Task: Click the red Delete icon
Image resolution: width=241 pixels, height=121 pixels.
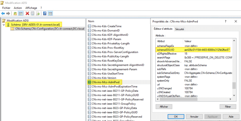Action: [x=27, y=14]
